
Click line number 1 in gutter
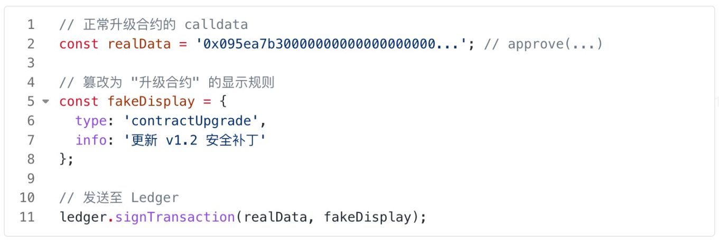30,24
